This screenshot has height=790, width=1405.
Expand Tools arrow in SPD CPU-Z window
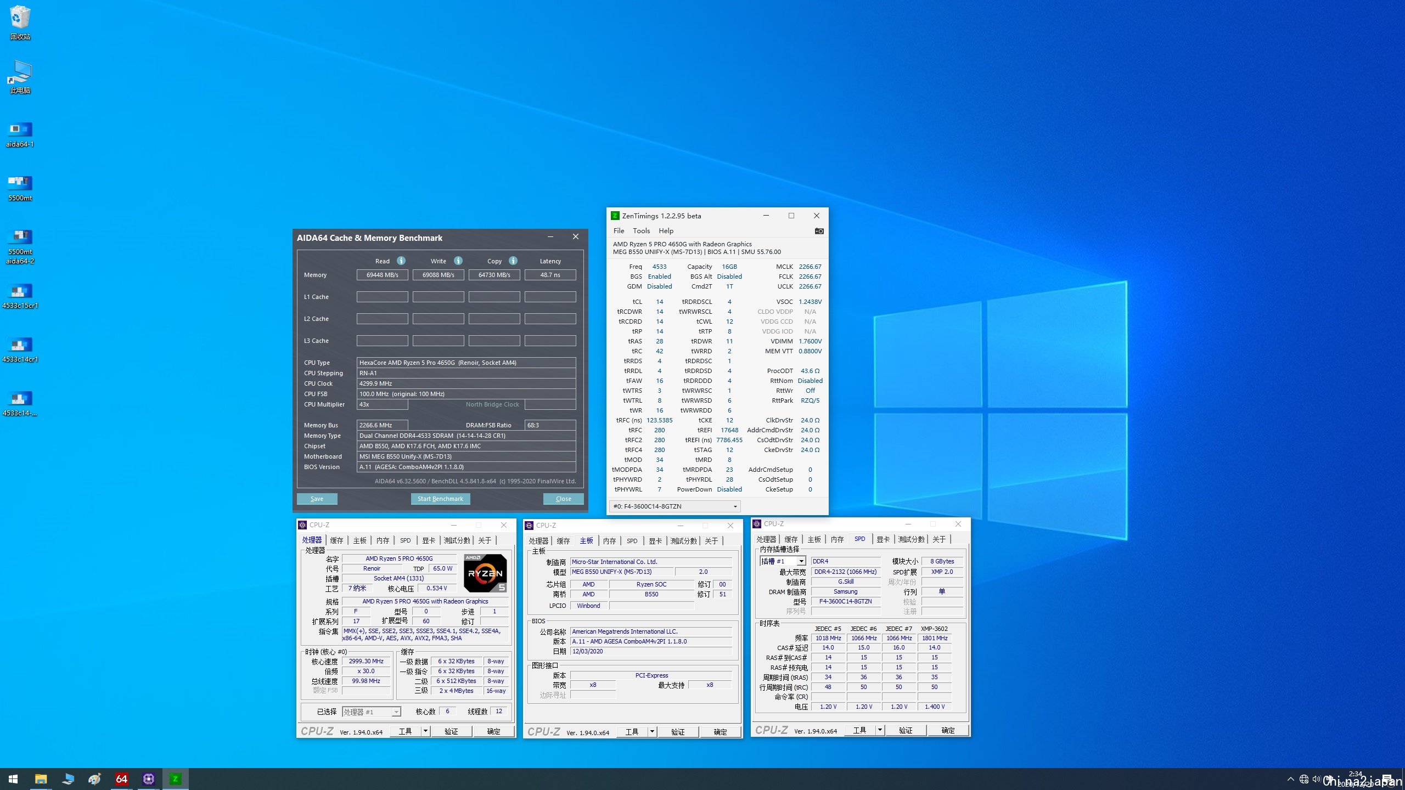(x=879, y=730)
